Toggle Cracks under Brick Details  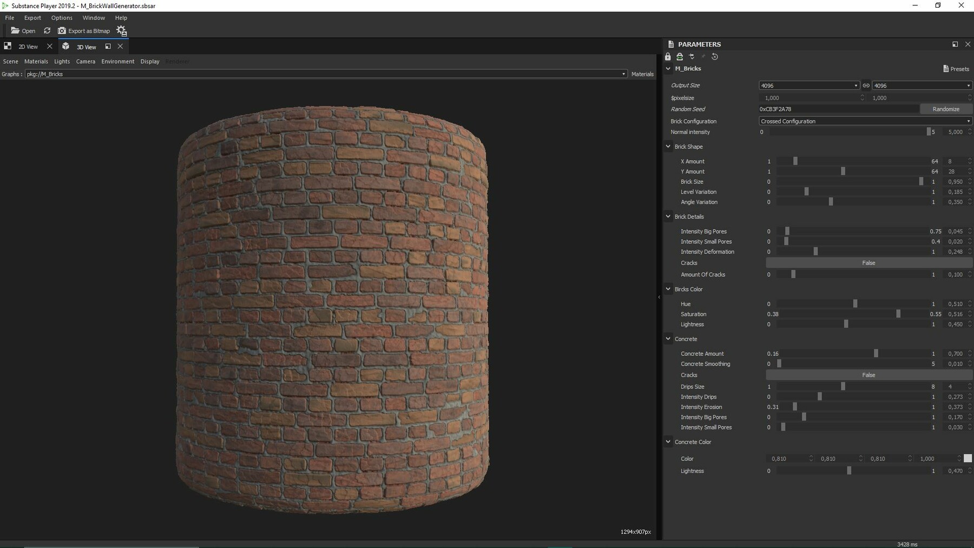[x=868, y=263]
